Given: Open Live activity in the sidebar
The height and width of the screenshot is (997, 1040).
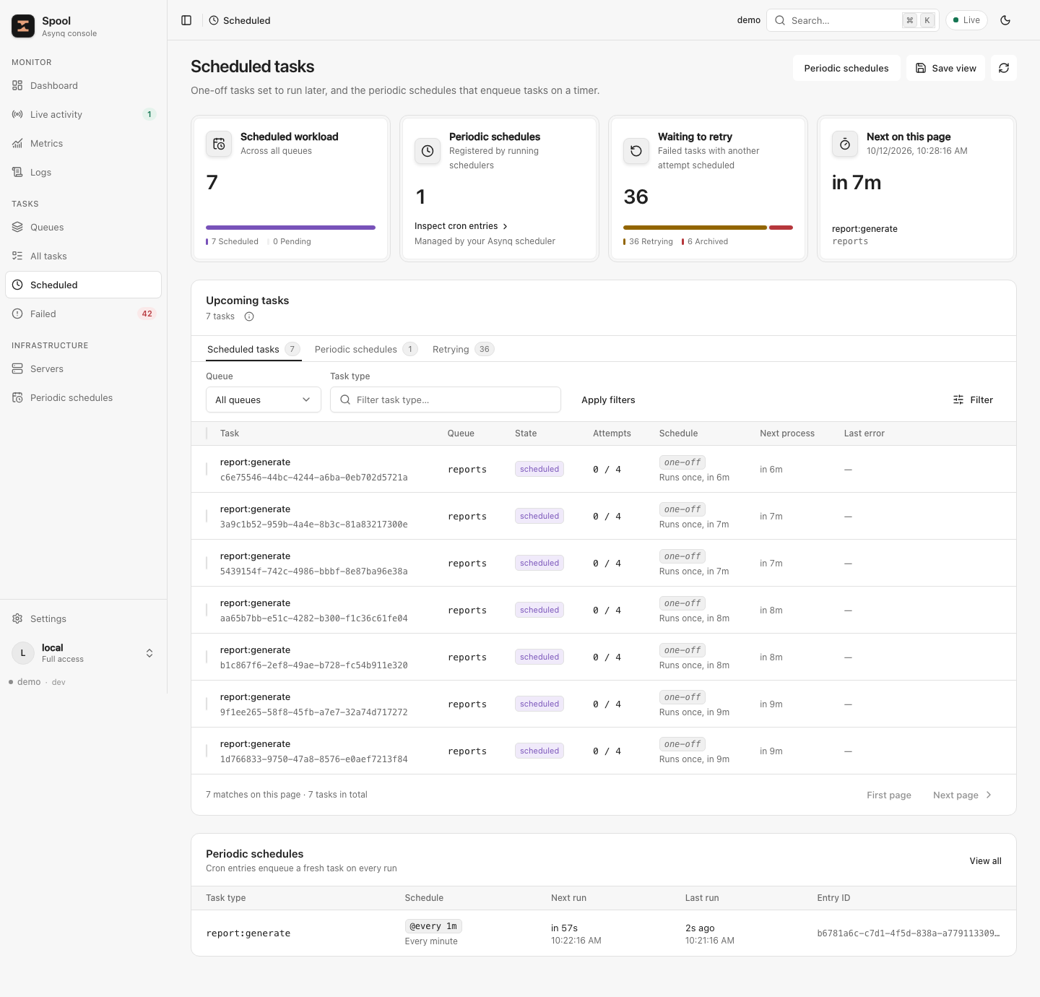Looking at the screenshot, I should pos(83,114).
